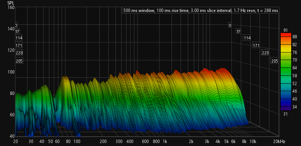Click the 171 ms label beside SPL axis
The height and width of the screenshot is (146, 301).
pyautogui.click(x=19, y=45)
